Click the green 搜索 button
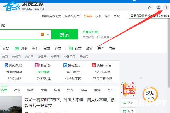170x113 pixels. (65, 35)
